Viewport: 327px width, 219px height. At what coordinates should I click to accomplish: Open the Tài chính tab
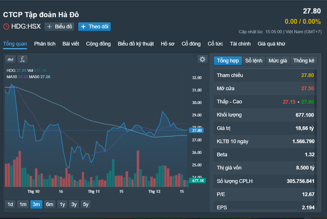coord(240,44)
